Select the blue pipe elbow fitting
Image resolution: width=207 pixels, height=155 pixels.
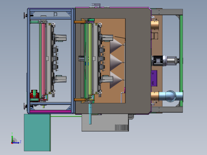171,96
